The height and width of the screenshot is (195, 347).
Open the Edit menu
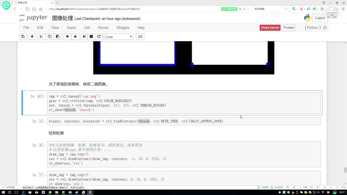point(40,28)
